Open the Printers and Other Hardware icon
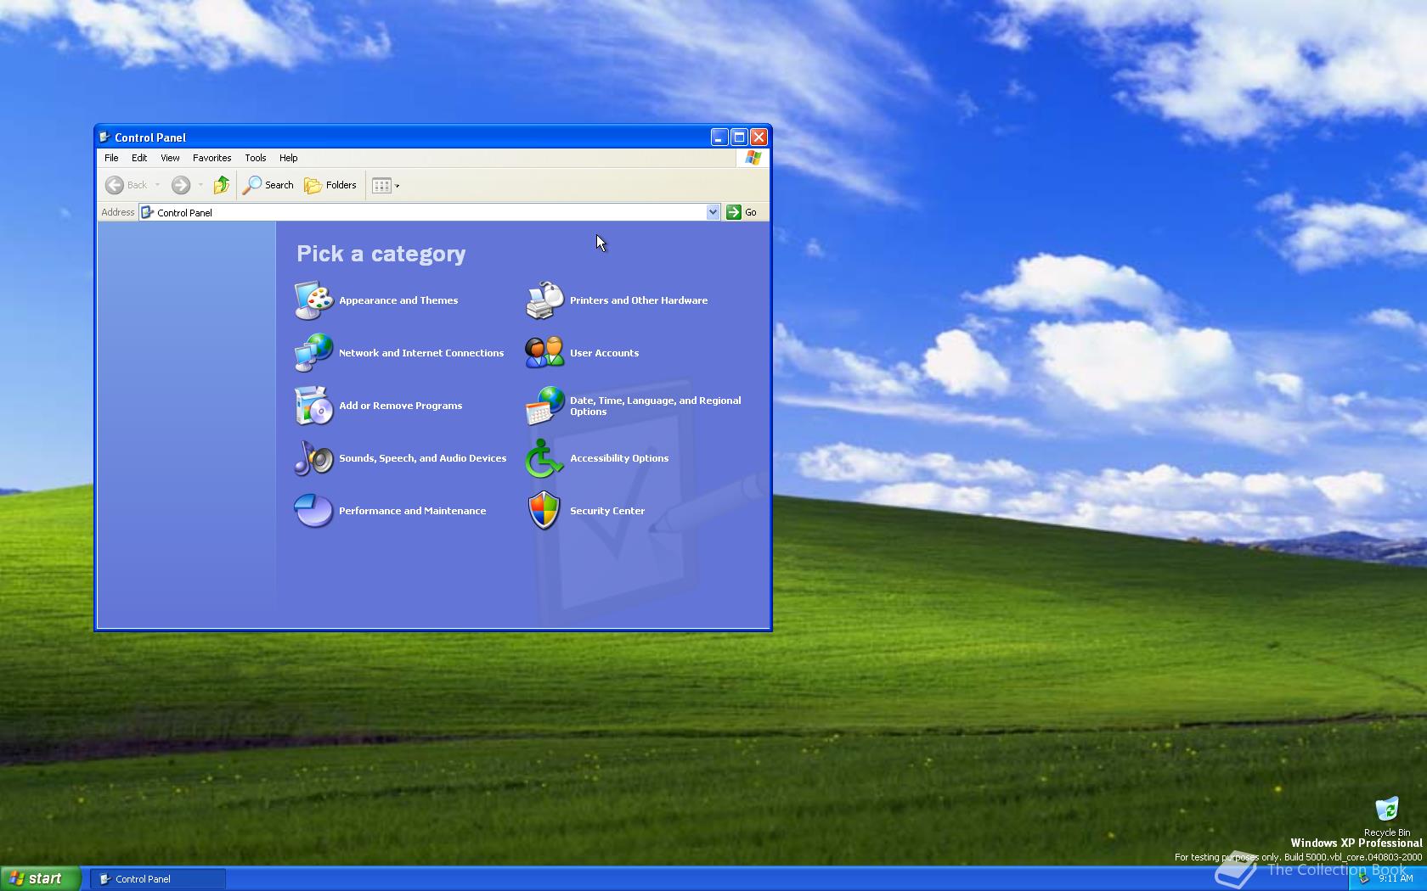 click(544, 300)
